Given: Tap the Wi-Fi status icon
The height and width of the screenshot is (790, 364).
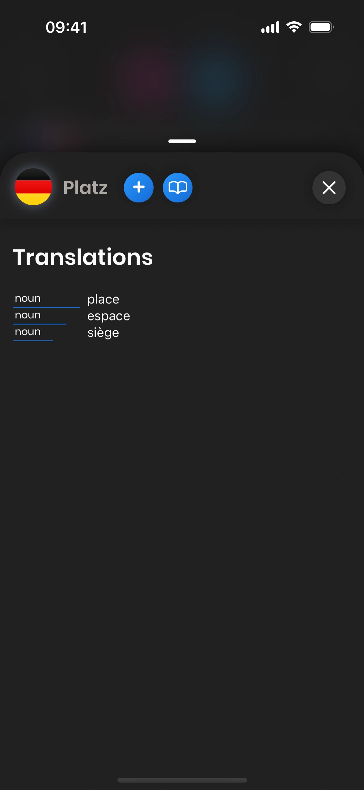Looking at the screenshot, I should (x=294, y=27).
